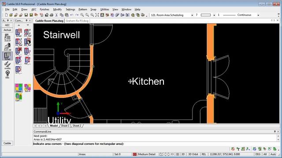Switch to Graham Rix P3.dwg tab

(77, 21)
